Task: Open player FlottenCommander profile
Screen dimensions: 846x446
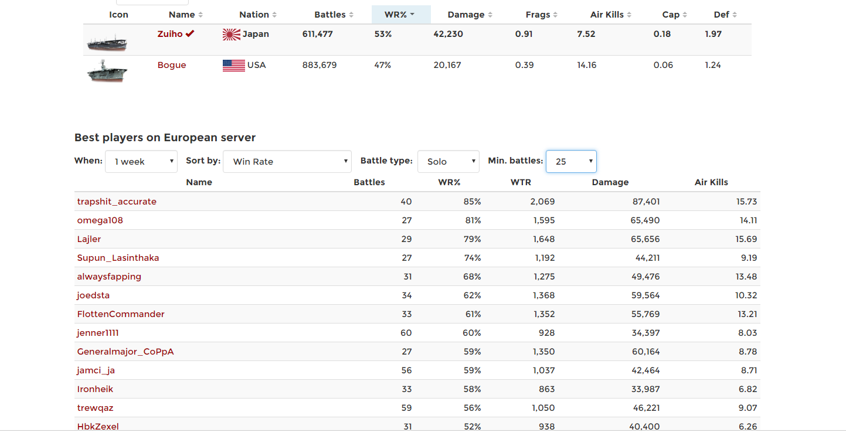Action: (x=121, y=314)
